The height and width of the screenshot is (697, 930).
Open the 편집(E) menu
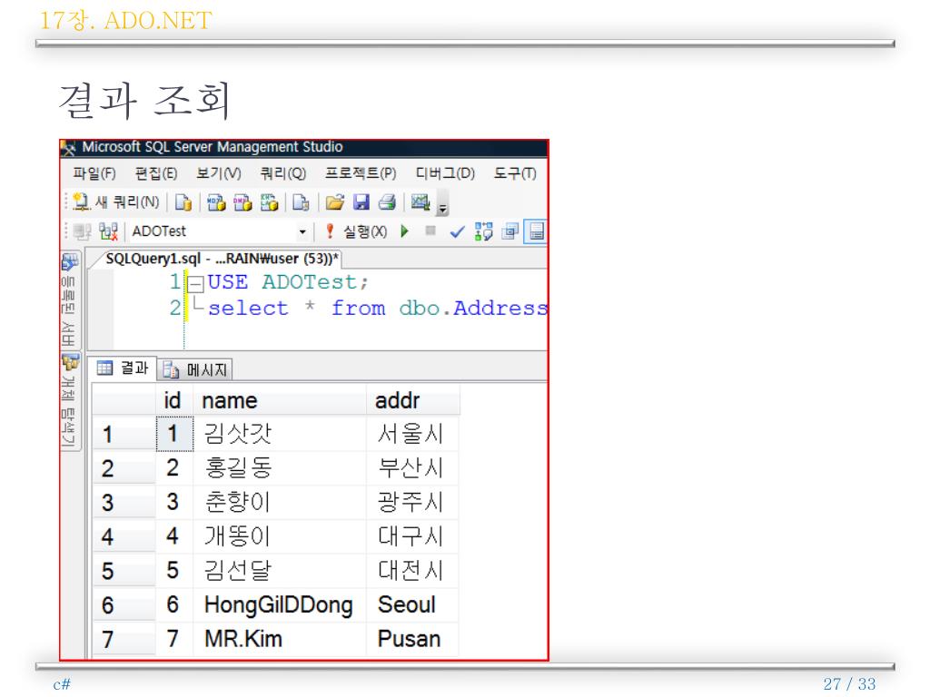pyautogui.click(x=156, y=173)
